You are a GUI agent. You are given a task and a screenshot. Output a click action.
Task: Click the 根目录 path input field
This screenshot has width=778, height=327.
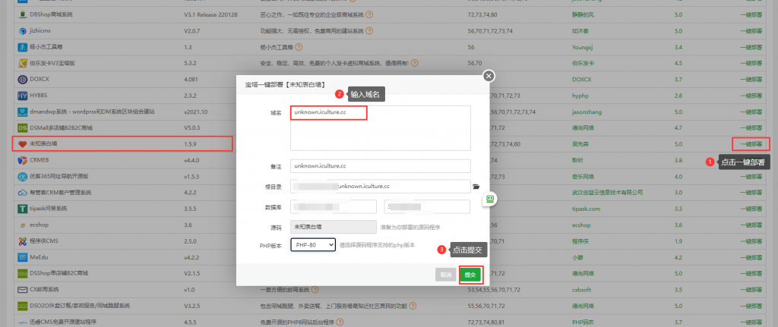pyautogui.click(x=381, y=187)
